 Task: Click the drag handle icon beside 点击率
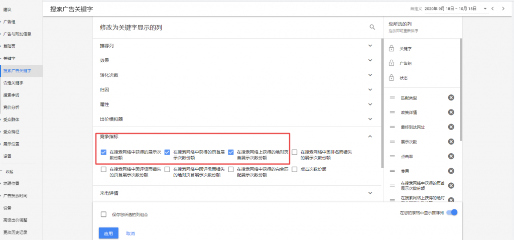(392, 156)
